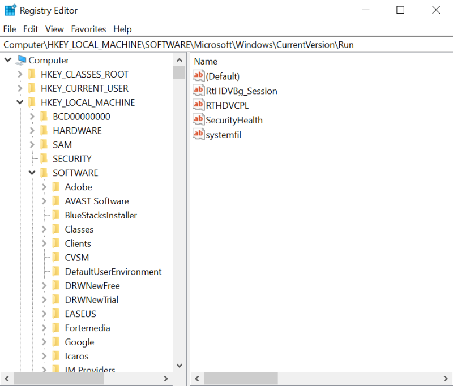This screenshot has height=386, width=453.
Task: Click the systemfil string value icon
Action: [x=199, y=134]
